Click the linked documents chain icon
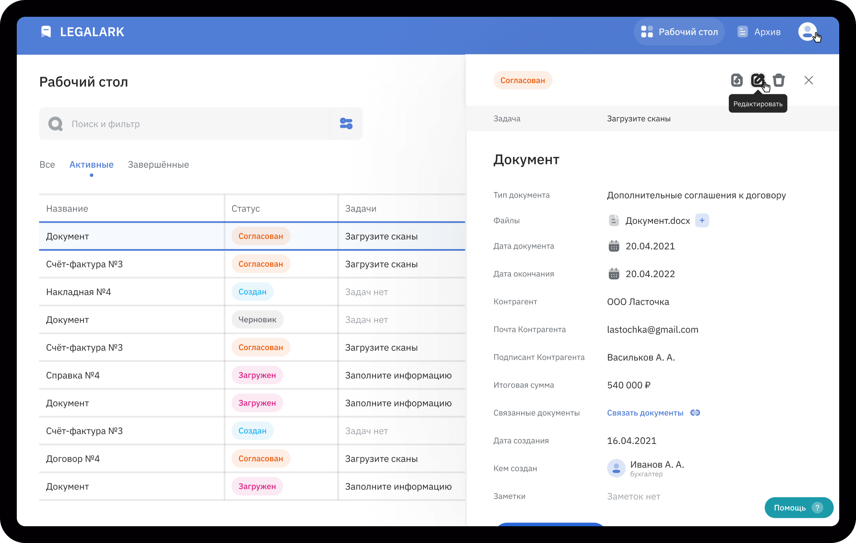The width and height of the screenshot is (856, 543). [695, 413]
